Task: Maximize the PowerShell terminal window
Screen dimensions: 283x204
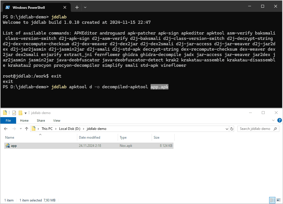Action: click(x=263, y=6)
